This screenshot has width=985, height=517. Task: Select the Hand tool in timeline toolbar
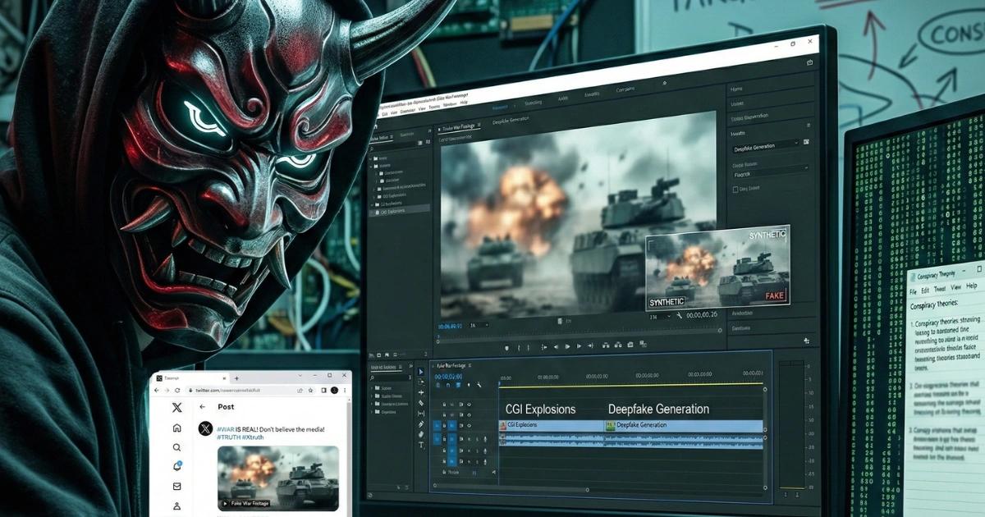421,434
